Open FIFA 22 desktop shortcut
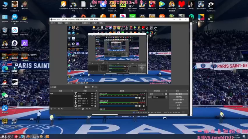This screenshot has height=139, width=248. 122,6
